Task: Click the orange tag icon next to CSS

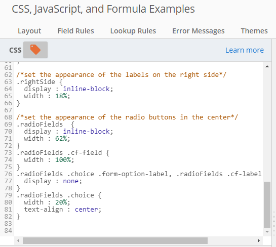Action: coord(35,50)
